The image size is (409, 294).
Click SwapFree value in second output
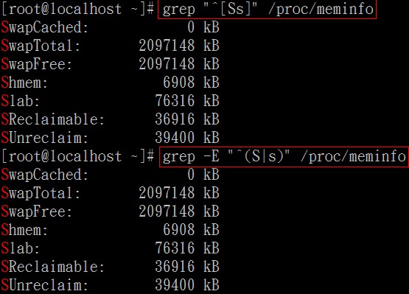167,211
